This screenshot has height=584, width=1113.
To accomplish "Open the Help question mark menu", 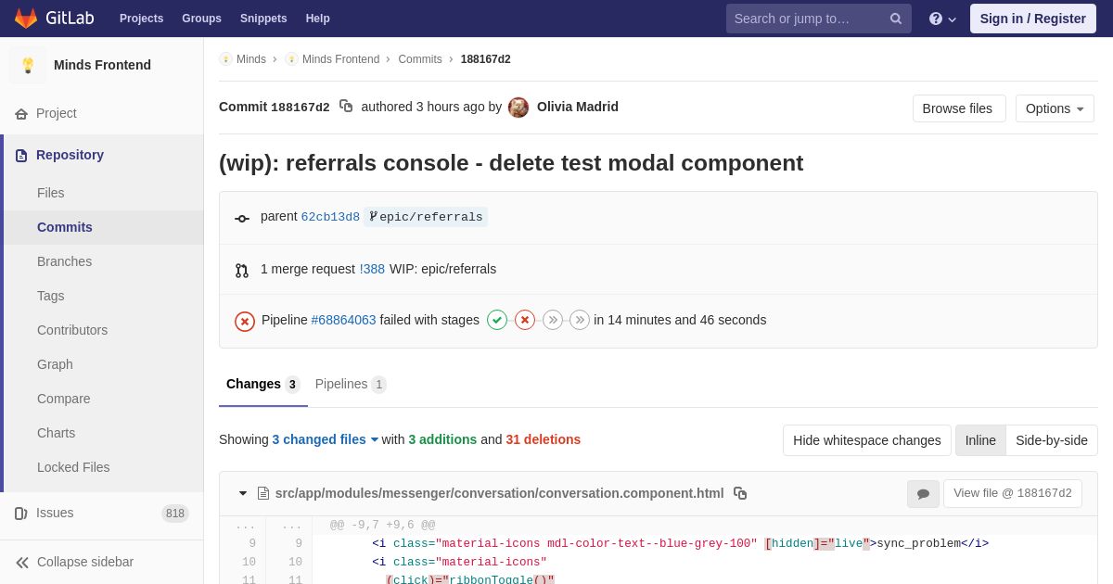I will click(942, 19).
